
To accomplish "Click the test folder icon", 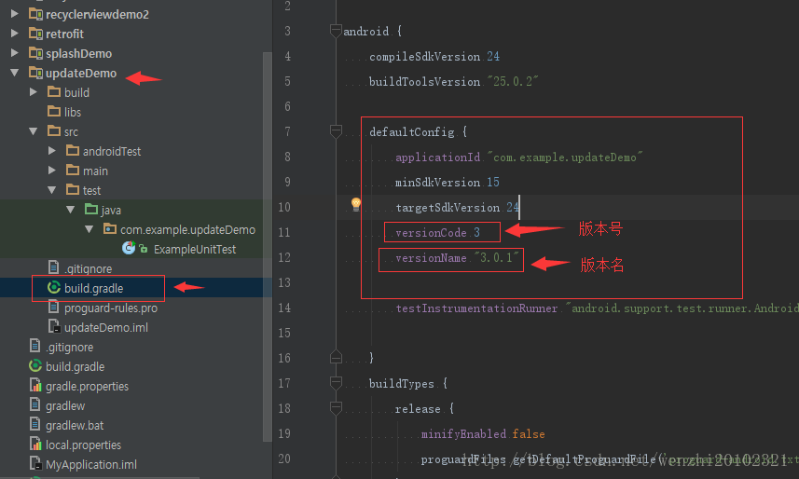I will coord(73,189).
